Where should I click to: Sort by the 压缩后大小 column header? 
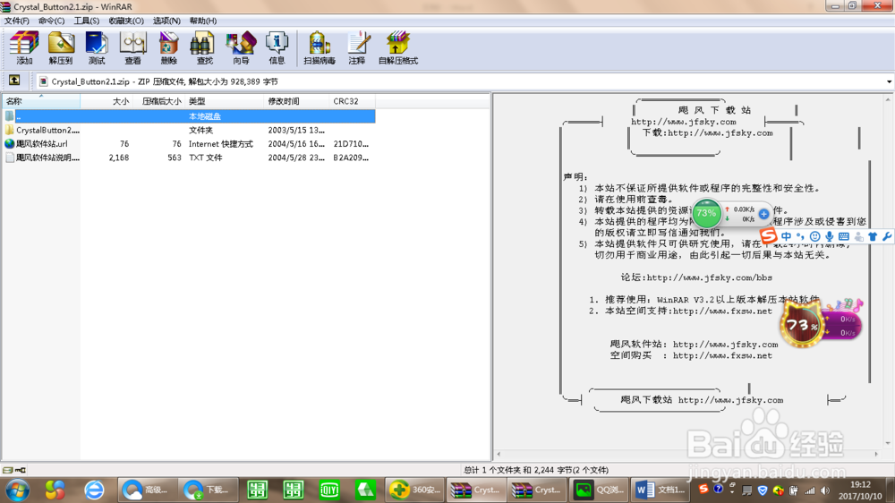click(159, 101)
